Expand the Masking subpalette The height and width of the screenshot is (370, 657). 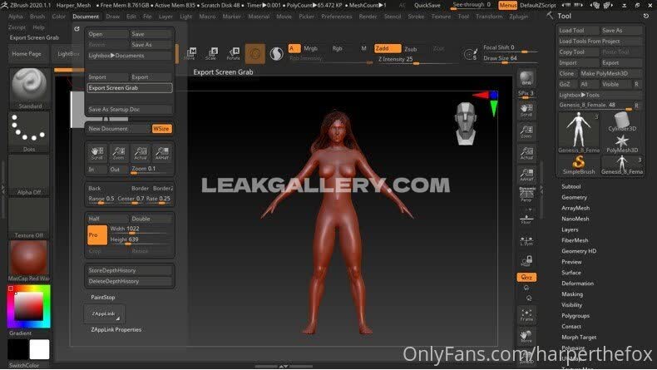pyautogui.click(x=572, y=294)
